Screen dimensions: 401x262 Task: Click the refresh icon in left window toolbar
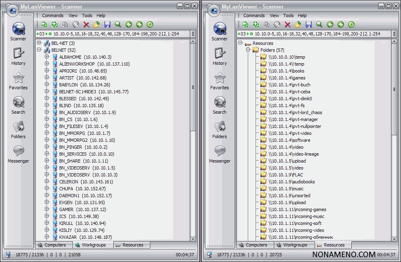[x=150, y=24]
